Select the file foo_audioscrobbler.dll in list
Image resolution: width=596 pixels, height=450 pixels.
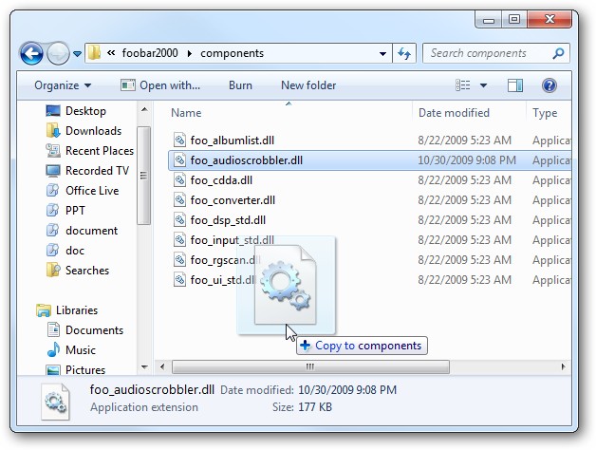[247, 160]
